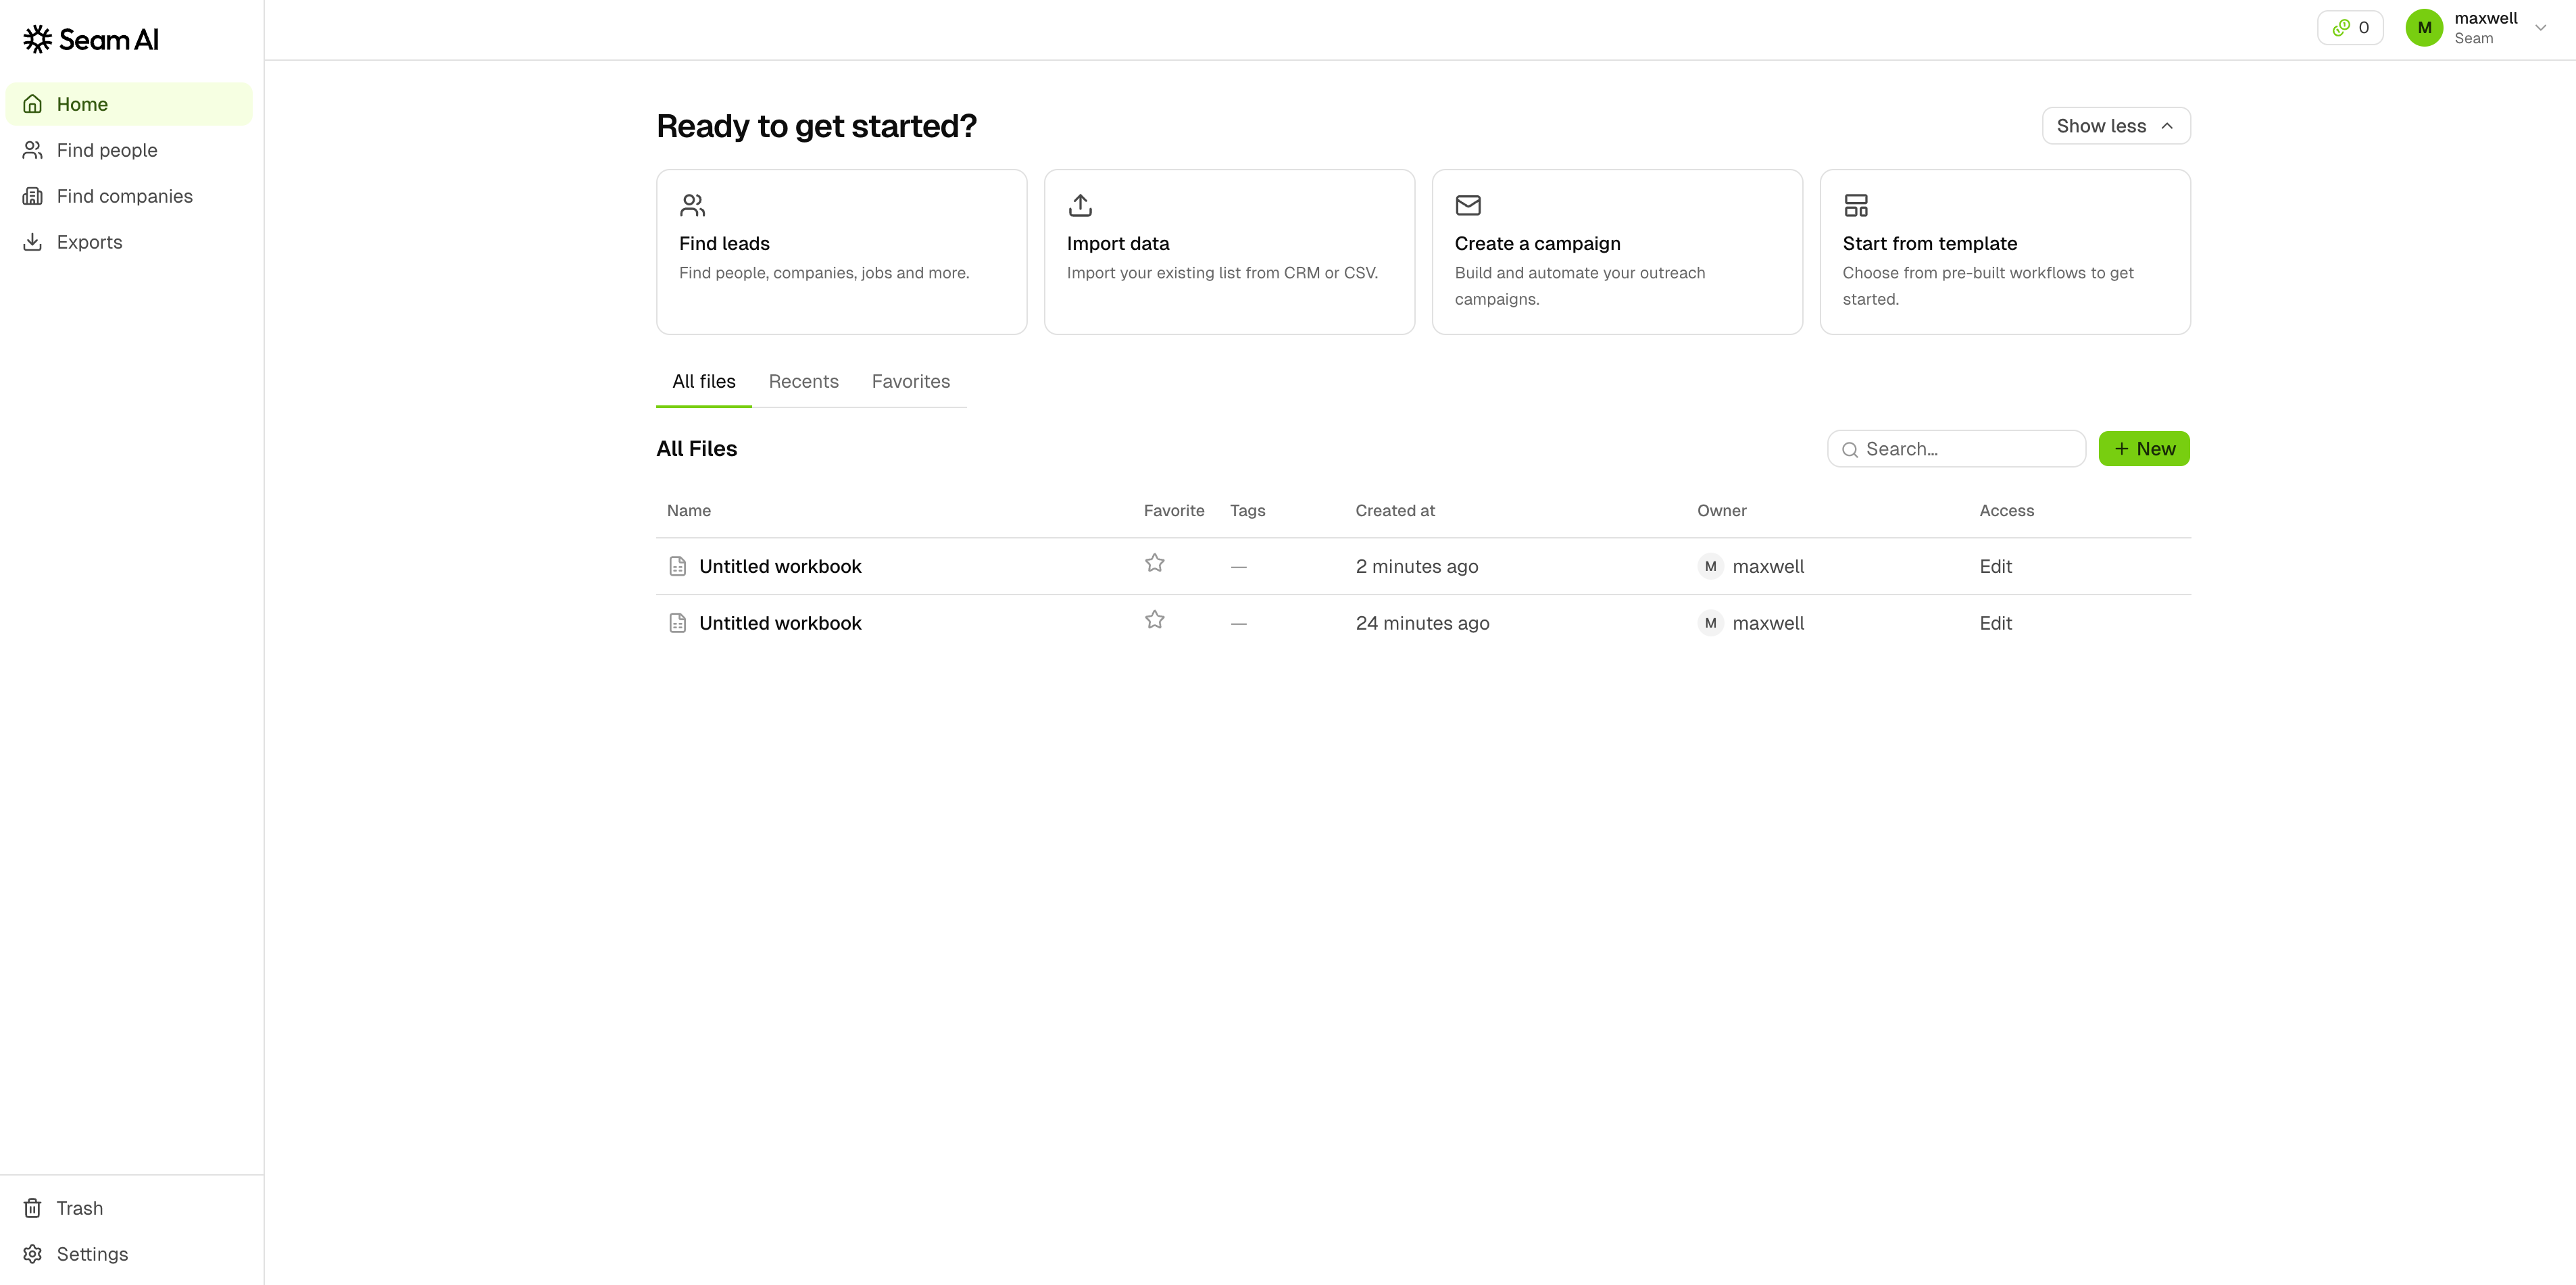Open Settings from sidebar
Image resolution: width=2576 pixels, height=1285 pixels.
click(x=92, y=1254)
